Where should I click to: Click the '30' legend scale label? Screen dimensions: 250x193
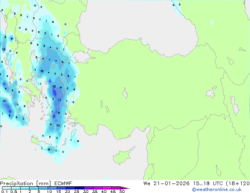86,191
